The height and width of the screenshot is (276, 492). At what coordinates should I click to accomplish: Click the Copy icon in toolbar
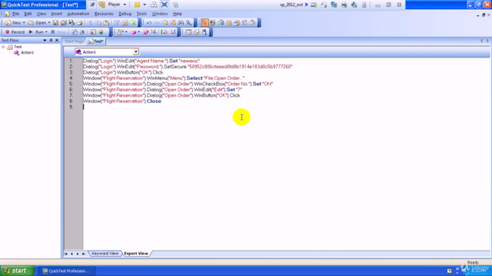(x=98, y=22)
